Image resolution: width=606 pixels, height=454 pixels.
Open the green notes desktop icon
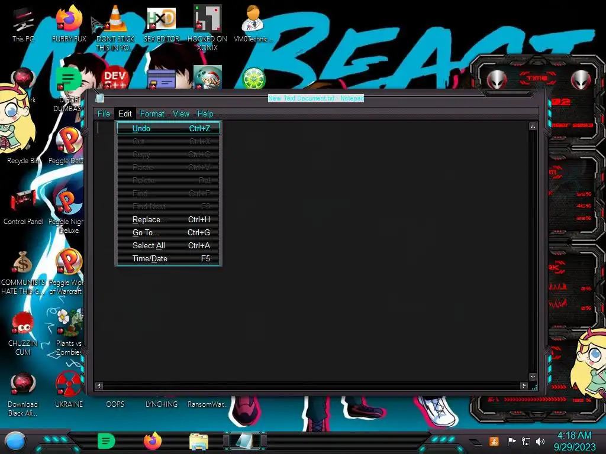click(x=68, y=79)
